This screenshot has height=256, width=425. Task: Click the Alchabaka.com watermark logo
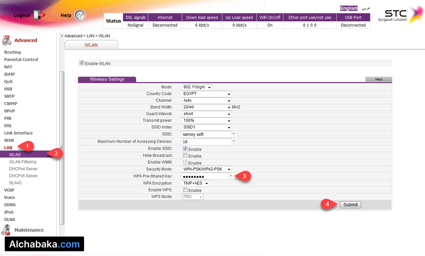tap(45, 244)
